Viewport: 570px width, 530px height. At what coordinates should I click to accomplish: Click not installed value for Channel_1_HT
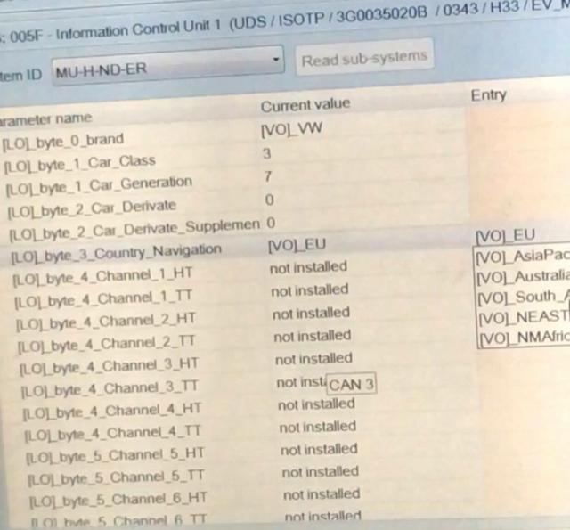click(x=308, y=268)
